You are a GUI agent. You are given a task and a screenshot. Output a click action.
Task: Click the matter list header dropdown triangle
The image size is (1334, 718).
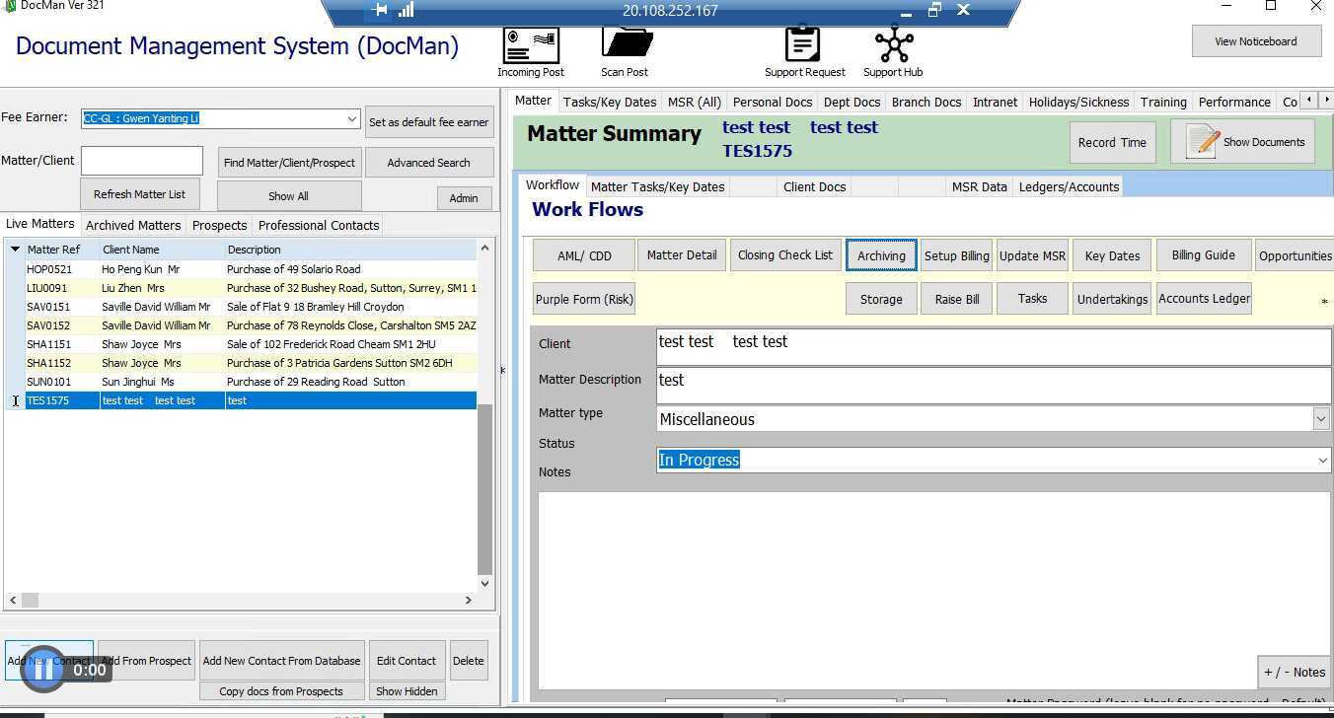click(x=15, y=250)
